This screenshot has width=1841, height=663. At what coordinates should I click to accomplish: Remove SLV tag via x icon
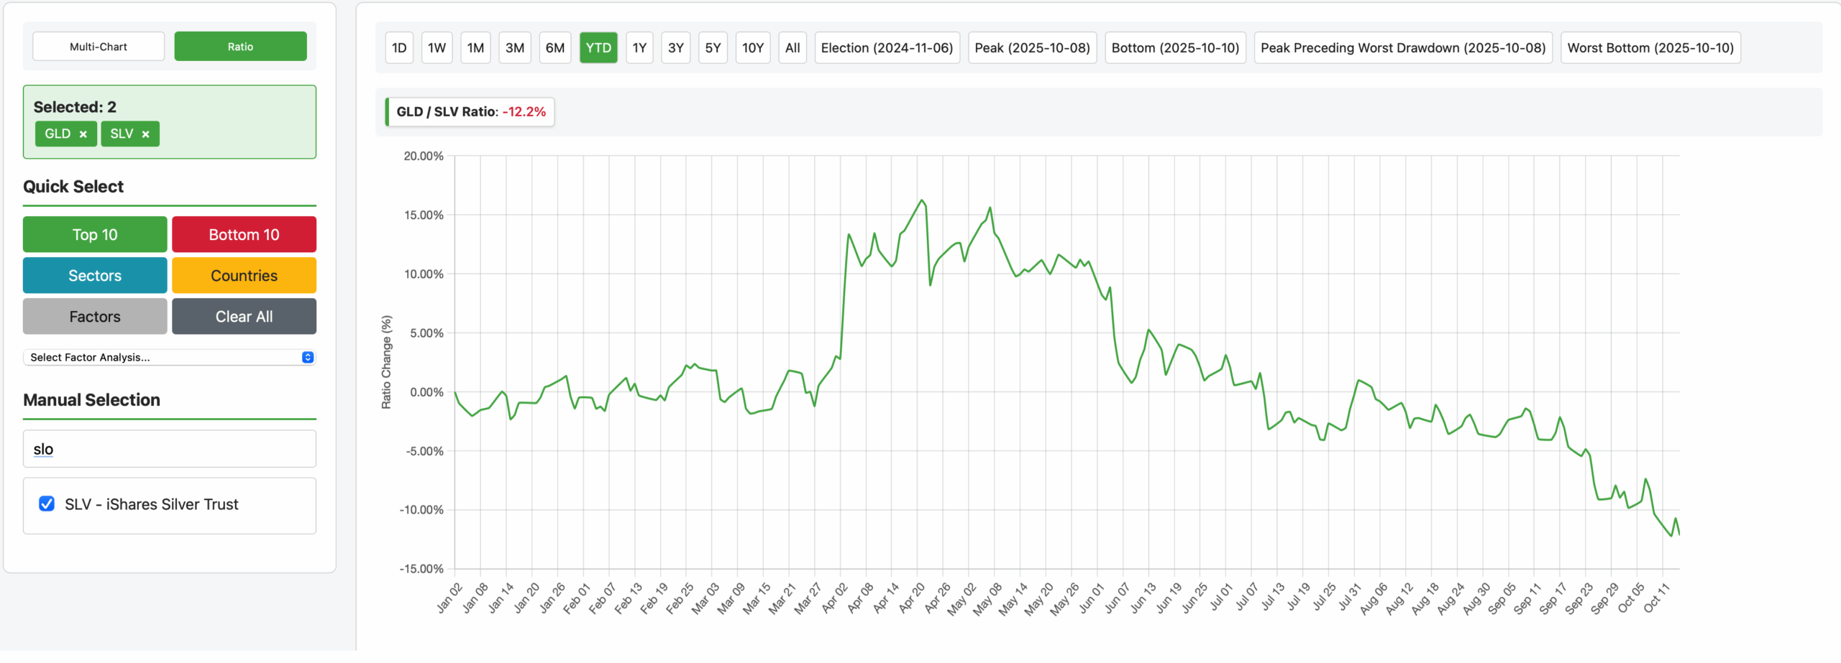pyautogui.click(x=145, y=134)
